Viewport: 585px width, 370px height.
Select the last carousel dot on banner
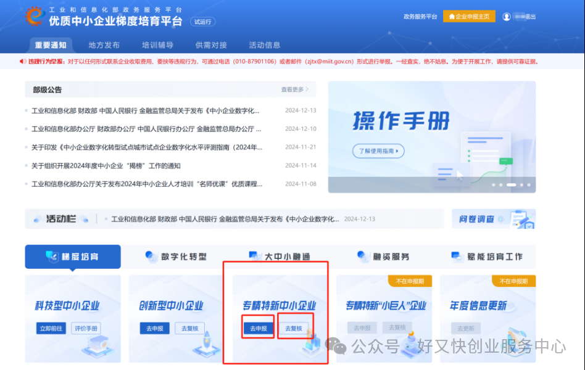[x=529, y=185]
